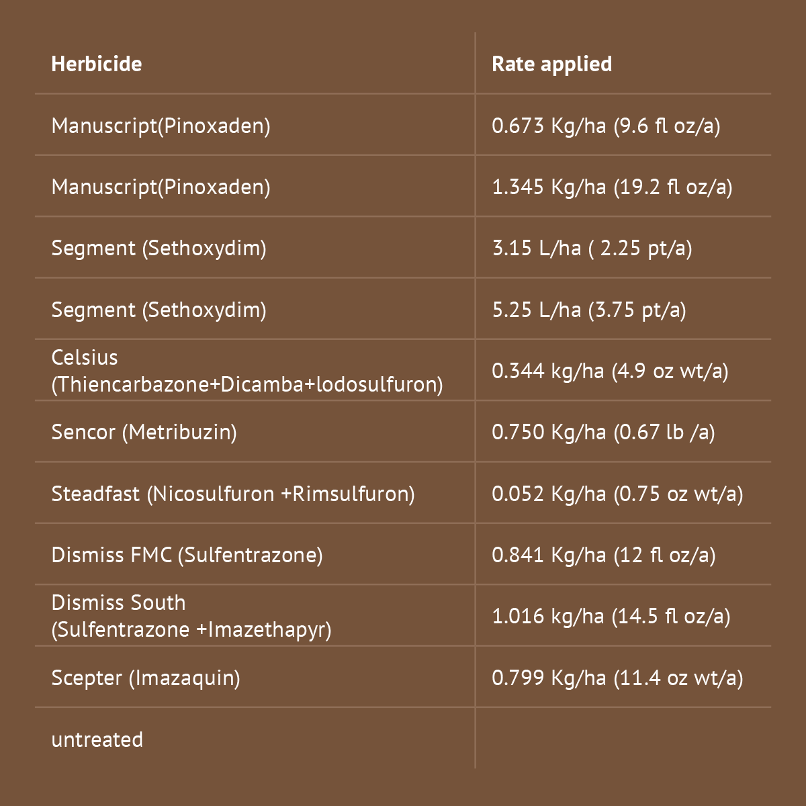The height and width of the screenshot is (806, 806).
Task: Select the 0.052 Kg/ha rate cell
Action: tap(617, 494)
